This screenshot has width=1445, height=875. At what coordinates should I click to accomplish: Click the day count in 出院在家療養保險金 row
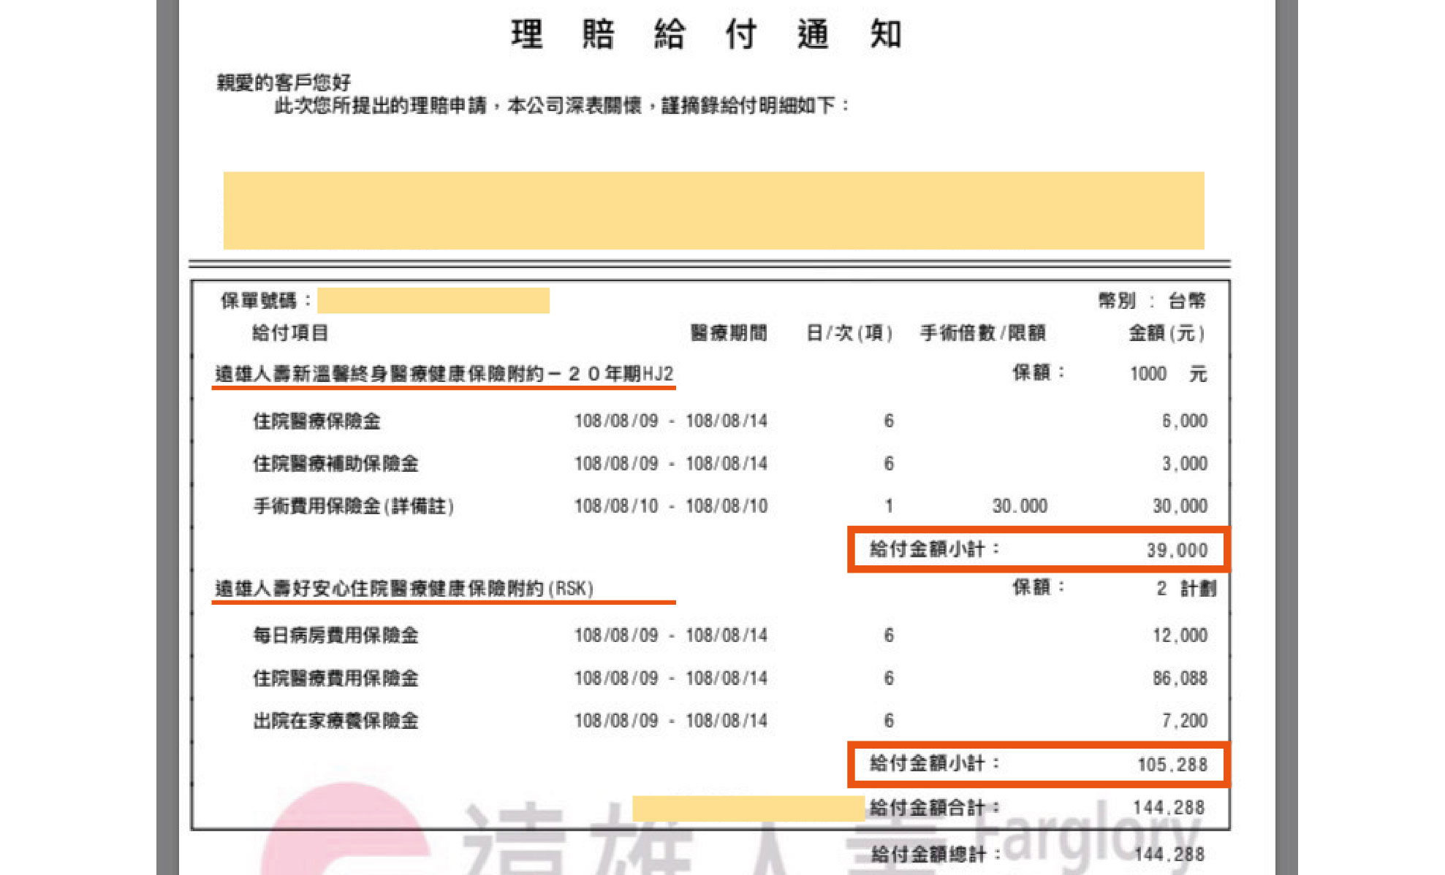coord(889,721)
